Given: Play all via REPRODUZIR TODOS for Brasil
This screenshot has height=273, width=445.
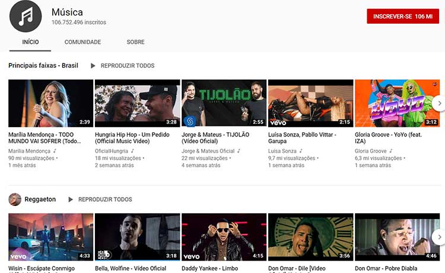Looking at the screenshot, I should (x=128, y=66).
